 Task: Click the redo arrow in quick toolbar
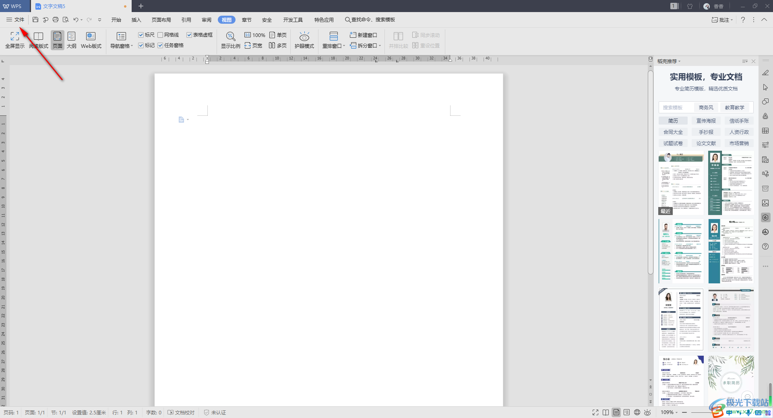coord(89,20)
